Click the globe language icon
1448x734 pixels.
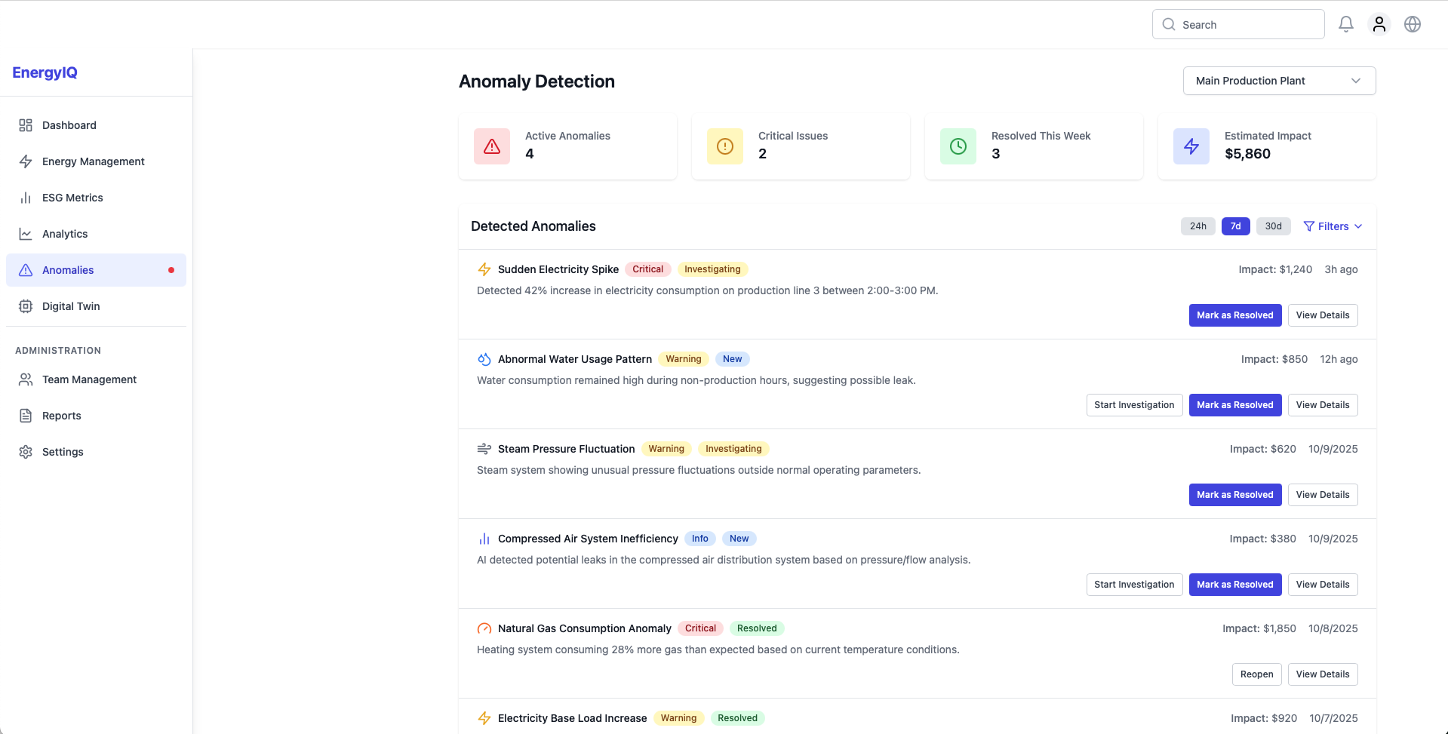click(1412, 24)
